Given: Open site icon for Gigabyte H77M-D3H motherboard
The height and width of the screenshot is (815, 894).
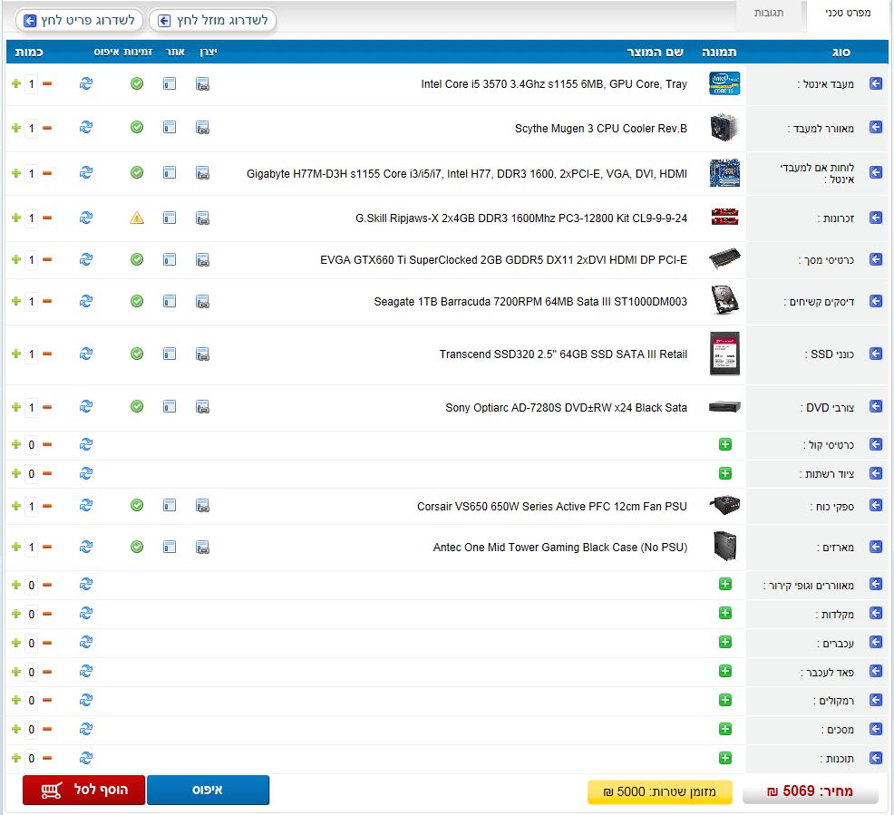Looking at the screenshot, I should pyautogui.click(x=170, y=172).
